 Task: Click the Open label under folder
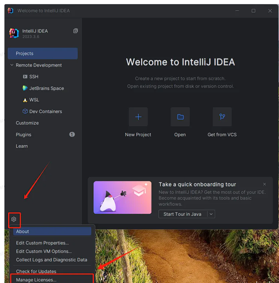pos(180,135)
